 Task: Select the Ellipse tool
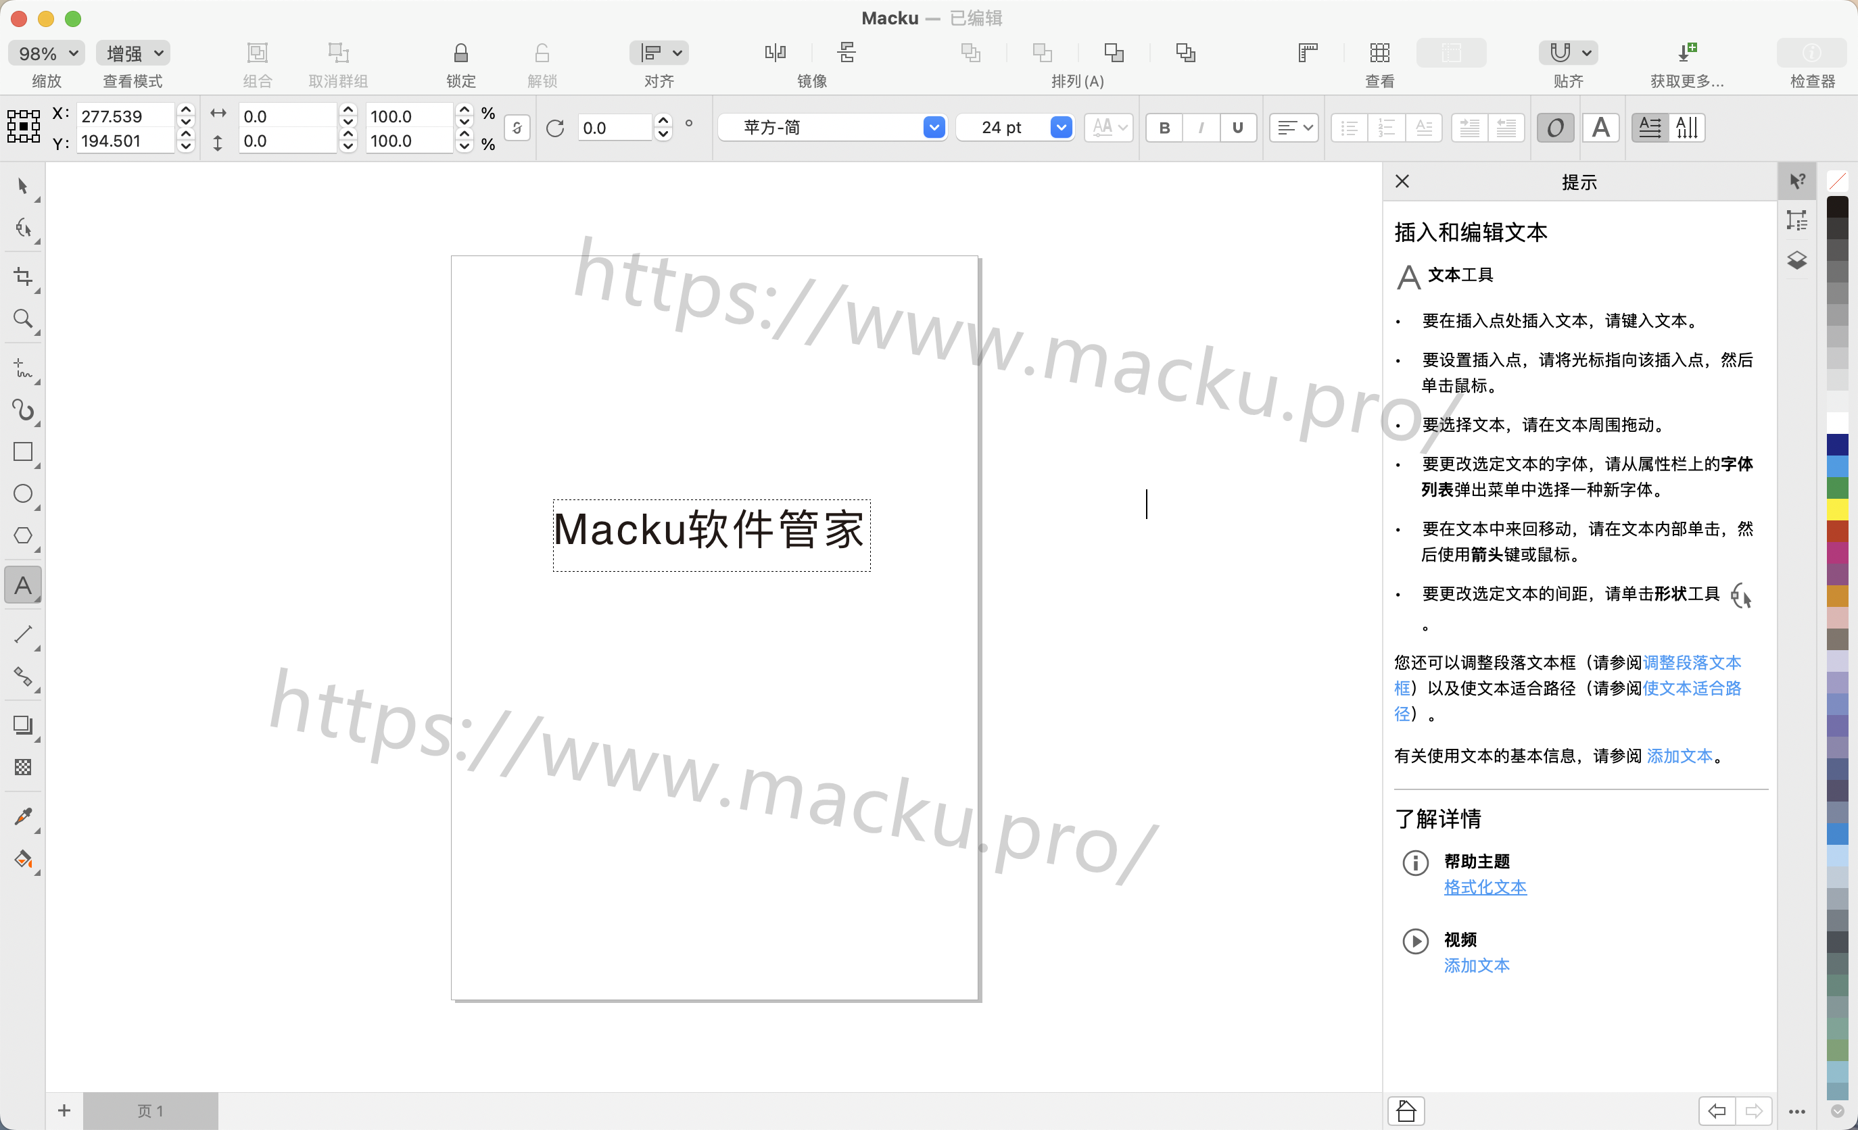pos(22,493)
